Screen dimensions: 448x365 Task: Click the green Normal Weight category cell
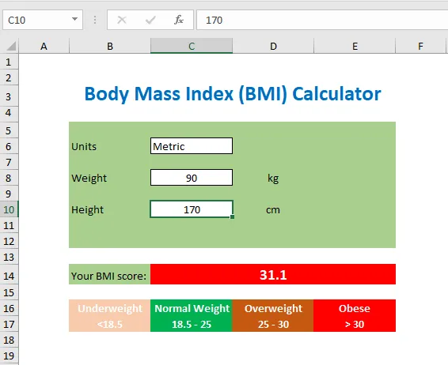coord(192,308)
